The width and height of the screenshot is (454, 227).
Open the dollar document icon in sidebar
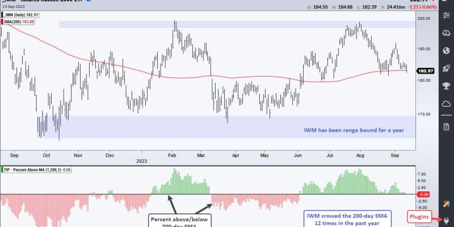(446, 127)
